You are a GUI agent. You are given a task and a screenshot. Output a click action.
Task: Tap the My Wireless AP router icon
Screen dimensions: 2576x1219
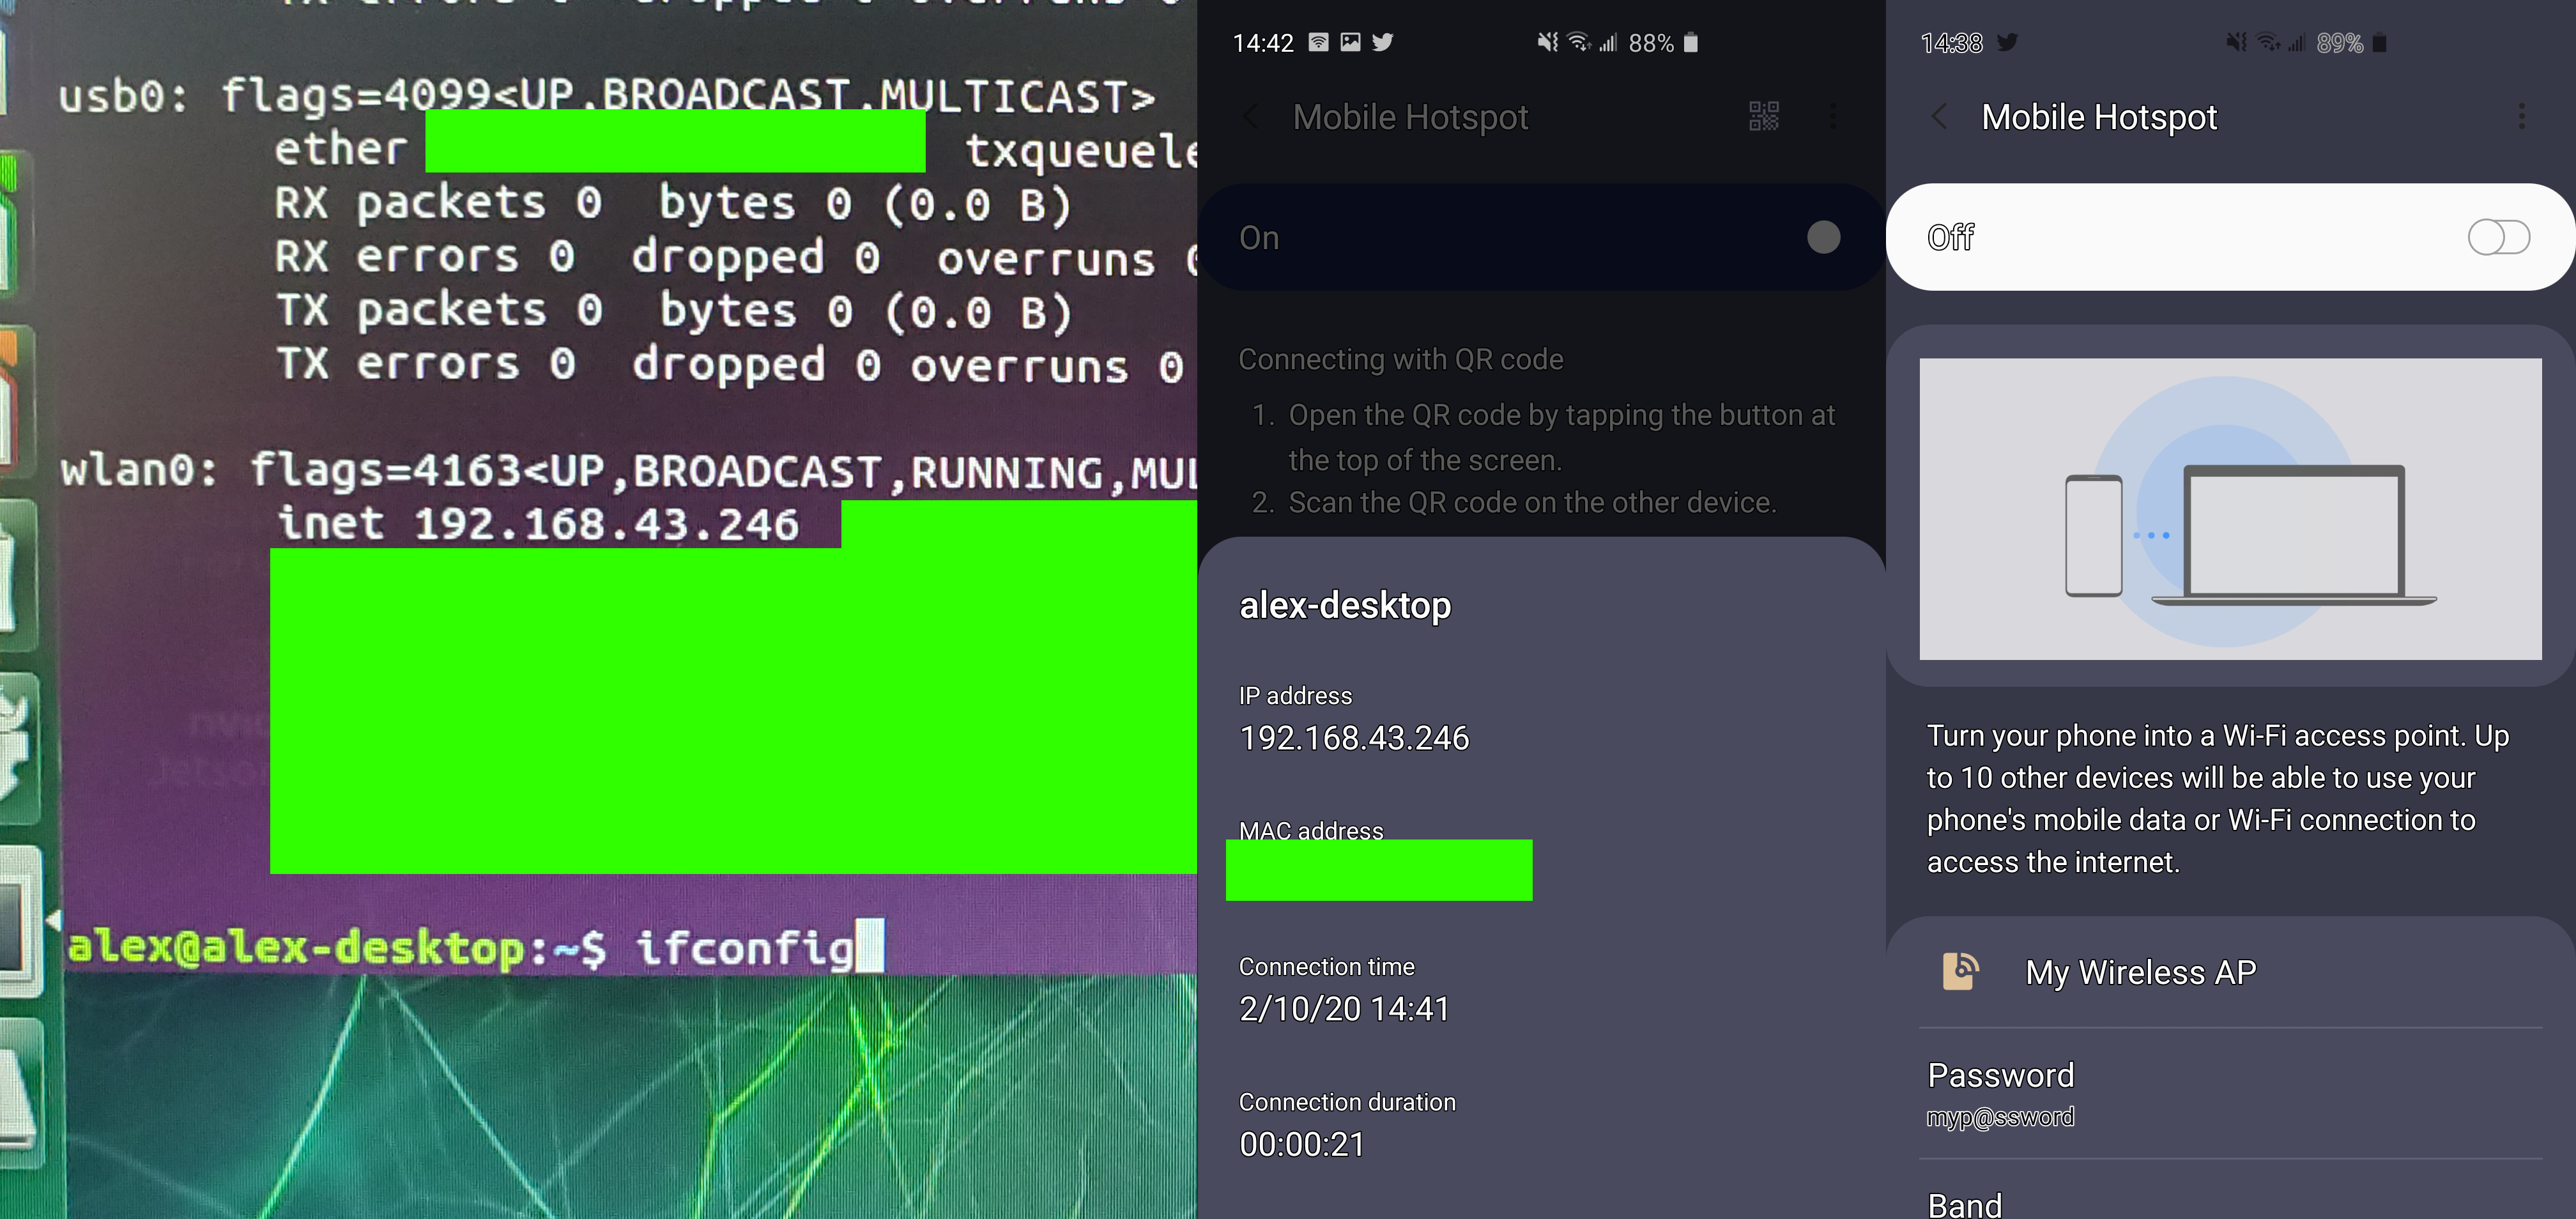pyautogui.click(x=1960, y=971)
